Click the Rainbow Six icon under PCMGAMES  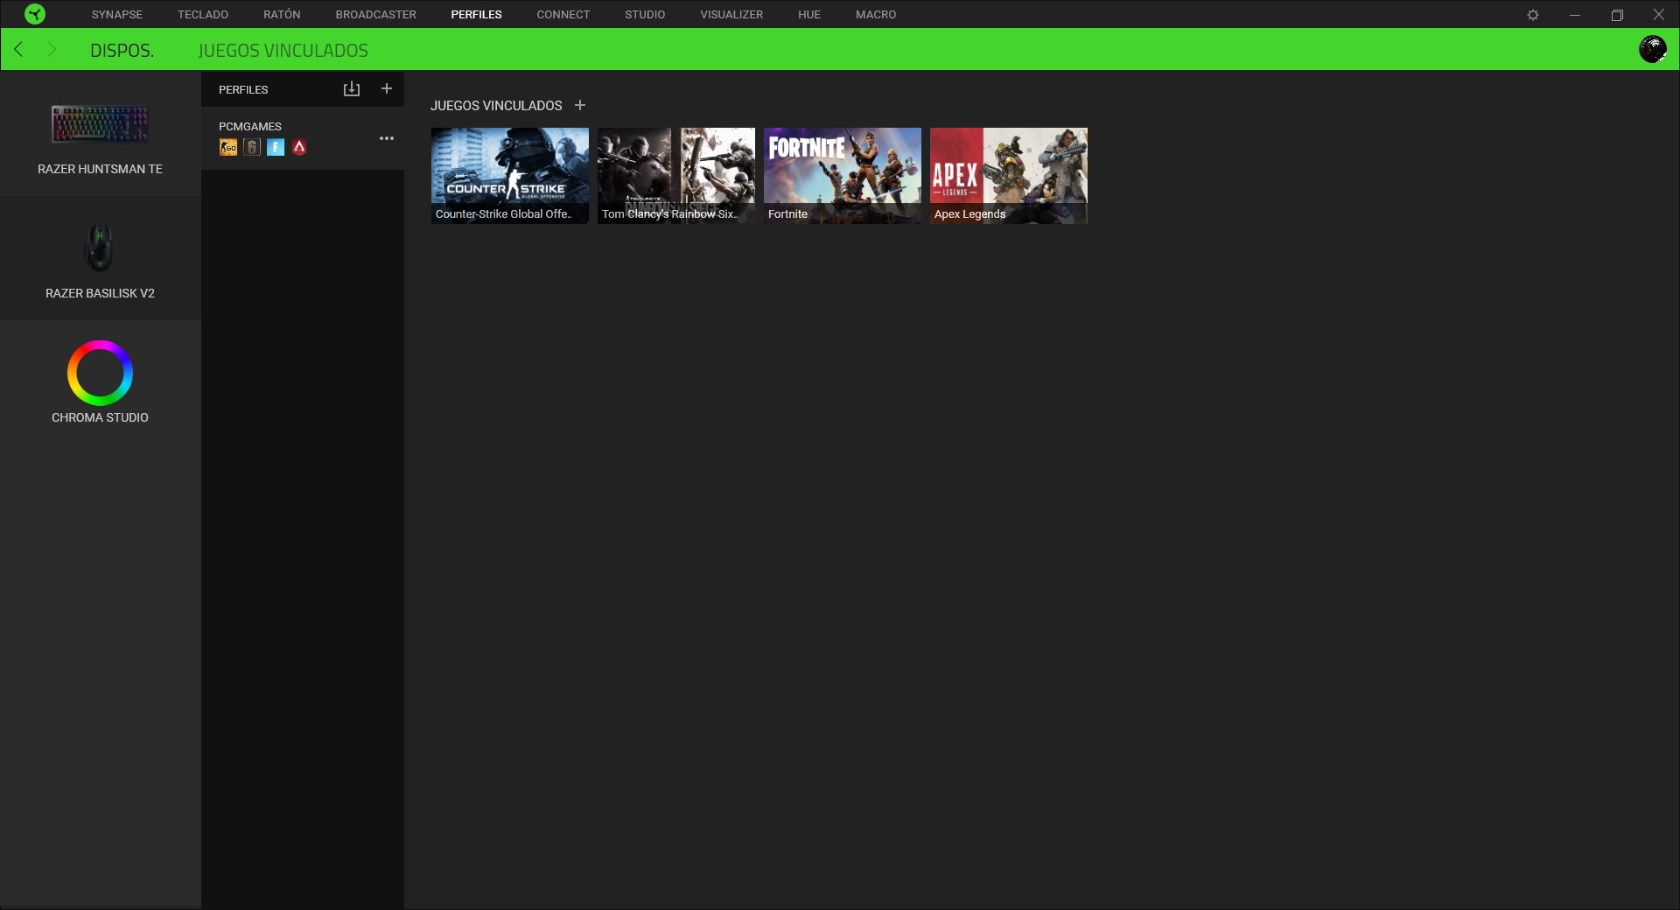point(252,147)
